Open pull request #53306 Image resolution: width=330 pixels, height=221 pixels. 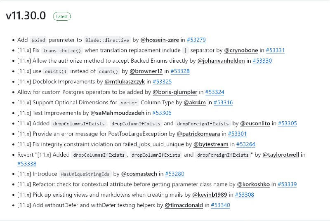pos(162,113)
